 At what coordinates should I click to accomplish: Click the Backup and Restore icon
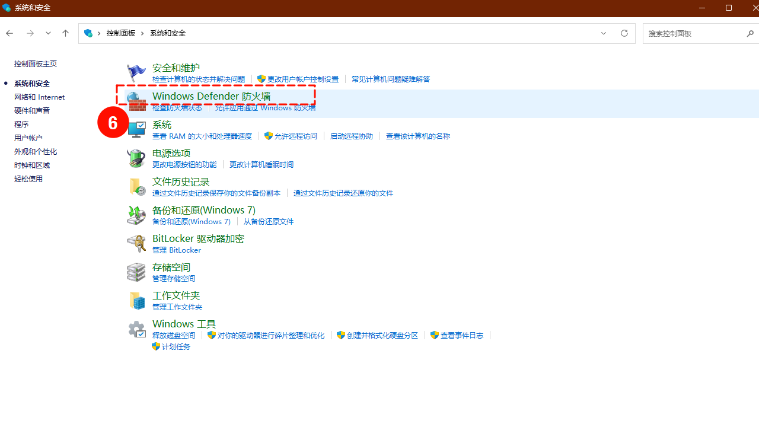pyautogui.click(x=136, y=215)
